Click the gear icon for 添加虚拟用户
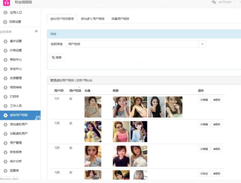Image resolution: width=241 pixels, height=183 pixels. tap(5, 124)
